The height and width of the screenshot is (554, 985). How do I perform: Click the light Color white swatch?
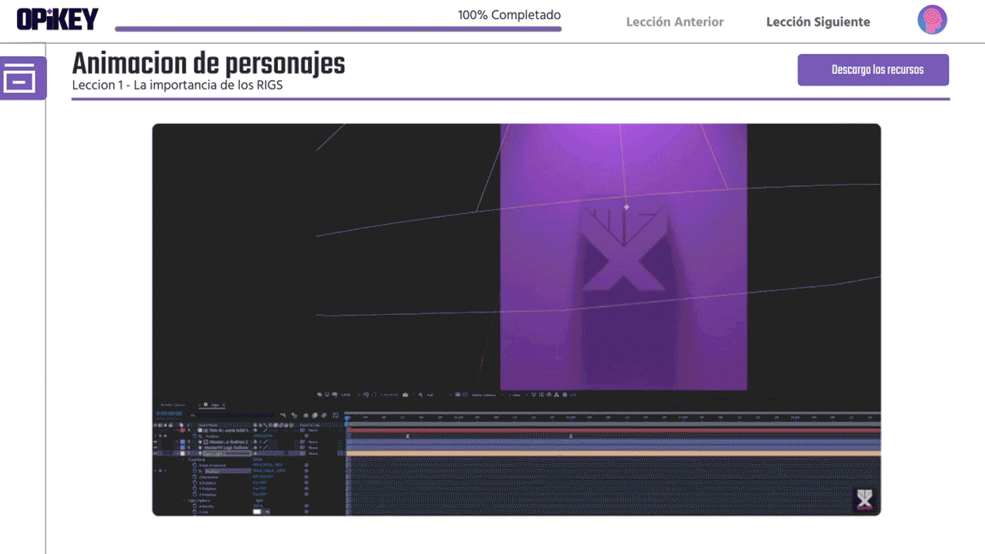coord(257,512)
